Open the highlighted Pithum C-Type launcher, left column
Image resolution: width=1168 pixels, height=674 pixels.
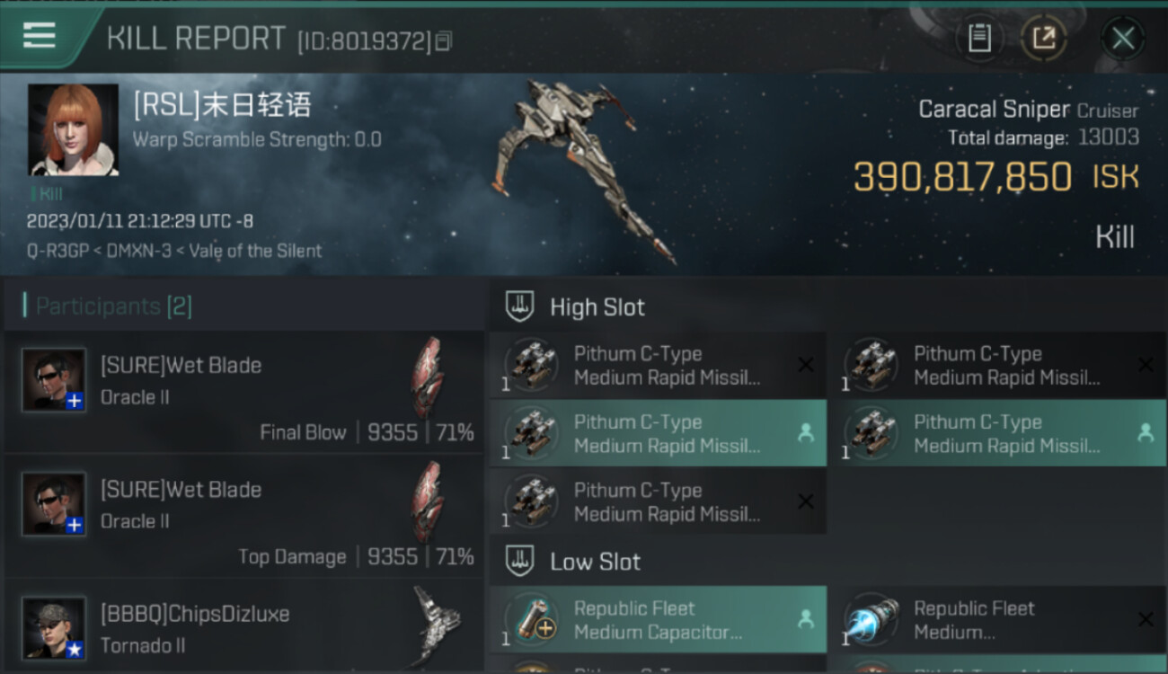pyautogui.click(x=658, y=433)
